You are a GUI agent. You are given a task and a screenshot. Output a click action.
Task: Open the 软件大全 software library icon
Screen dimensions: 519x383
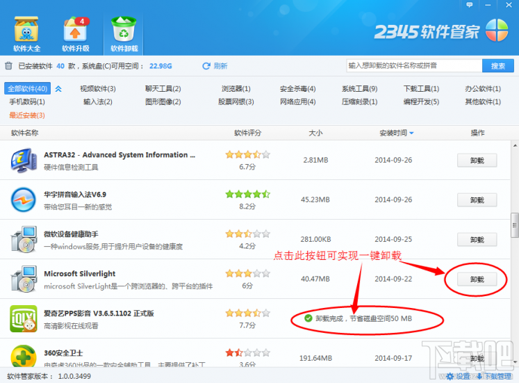pyautogui.click(x=26, y=34)
